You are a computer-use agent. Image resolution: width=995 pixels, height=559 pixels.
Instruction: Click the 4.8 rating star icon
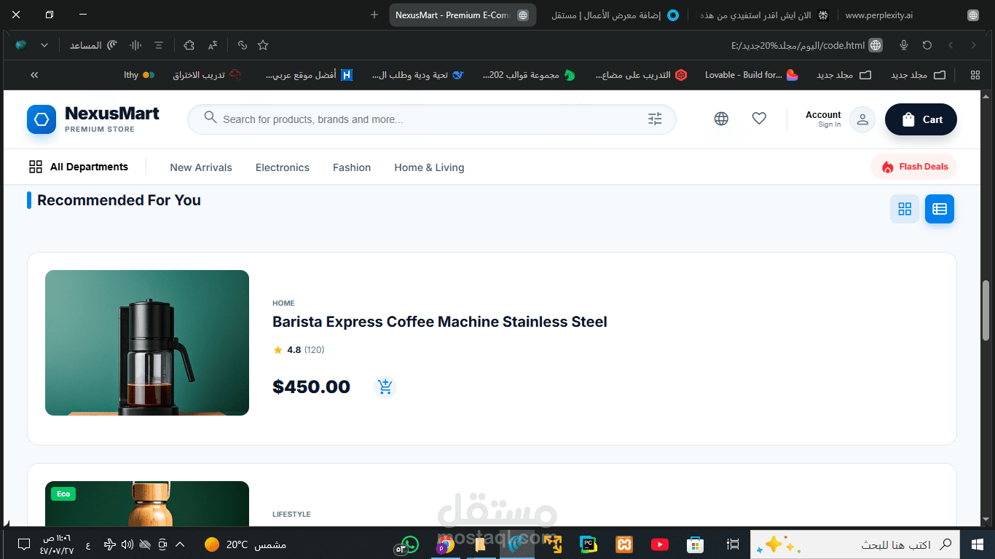click(278, 350)
